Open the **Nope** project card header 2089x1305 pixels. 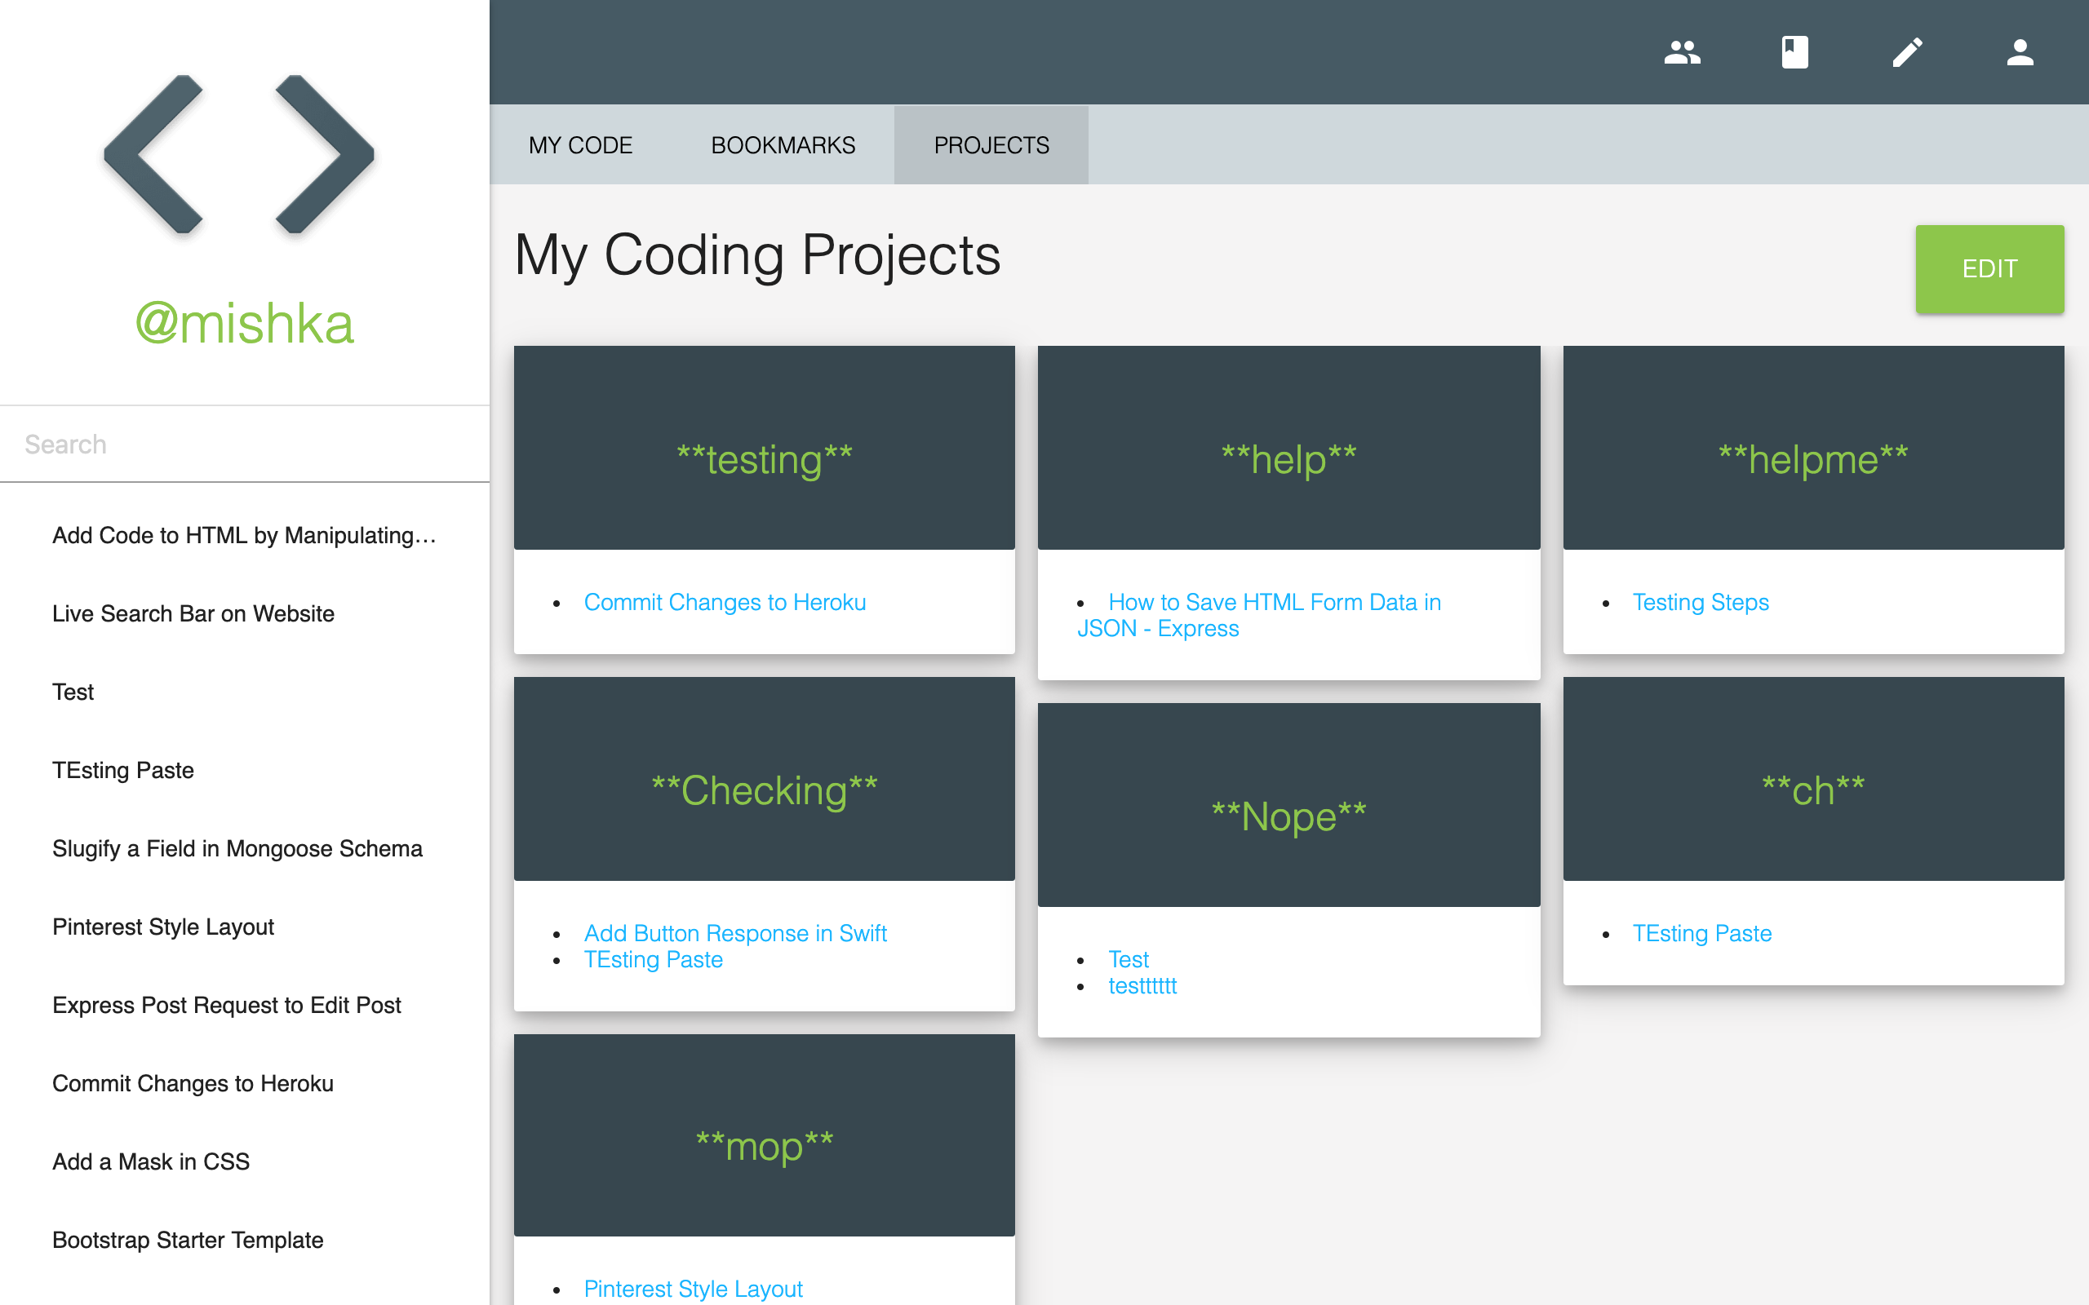point(1288,804)
